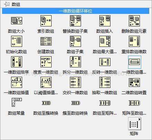Choose the 数组子集 (Array Subset) icon
The width and height of the screenshot is (152, 140).
coord(75,41)
